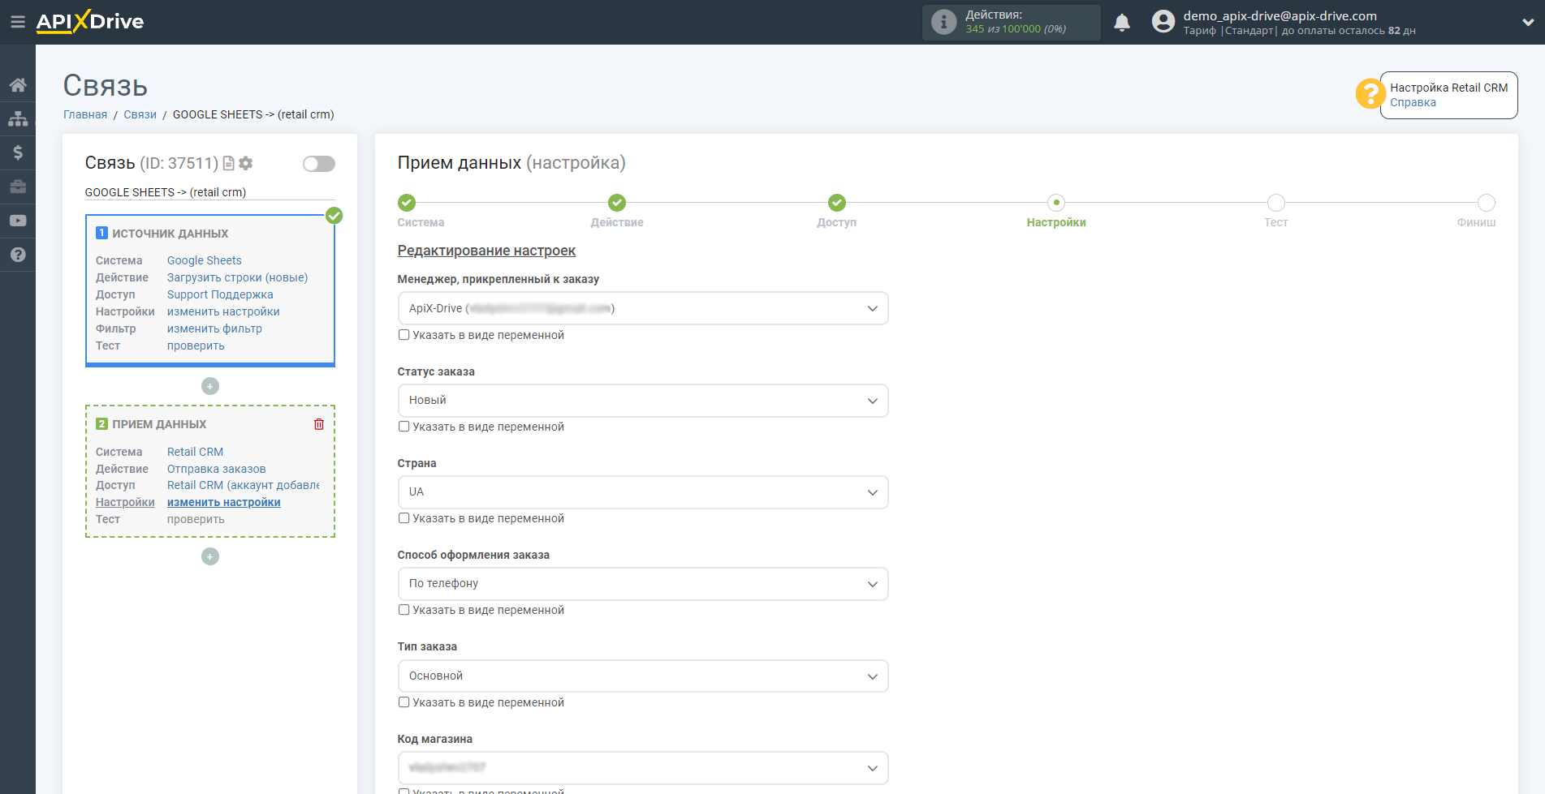Open the Retail CRM system link
The width and height of the screenshot is (1545, 794).
195,452
